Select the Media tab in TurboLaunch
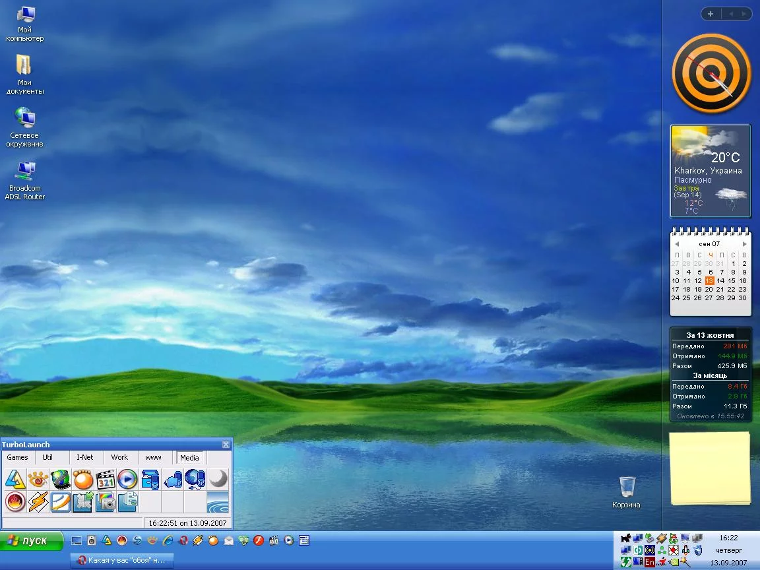 (x=189, y=458)
